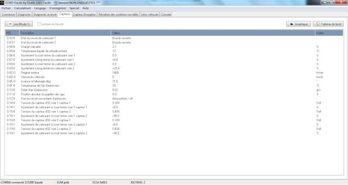Sort by the Valeur column header
This screenshot has height=185, width=348.
coord(213,33)
